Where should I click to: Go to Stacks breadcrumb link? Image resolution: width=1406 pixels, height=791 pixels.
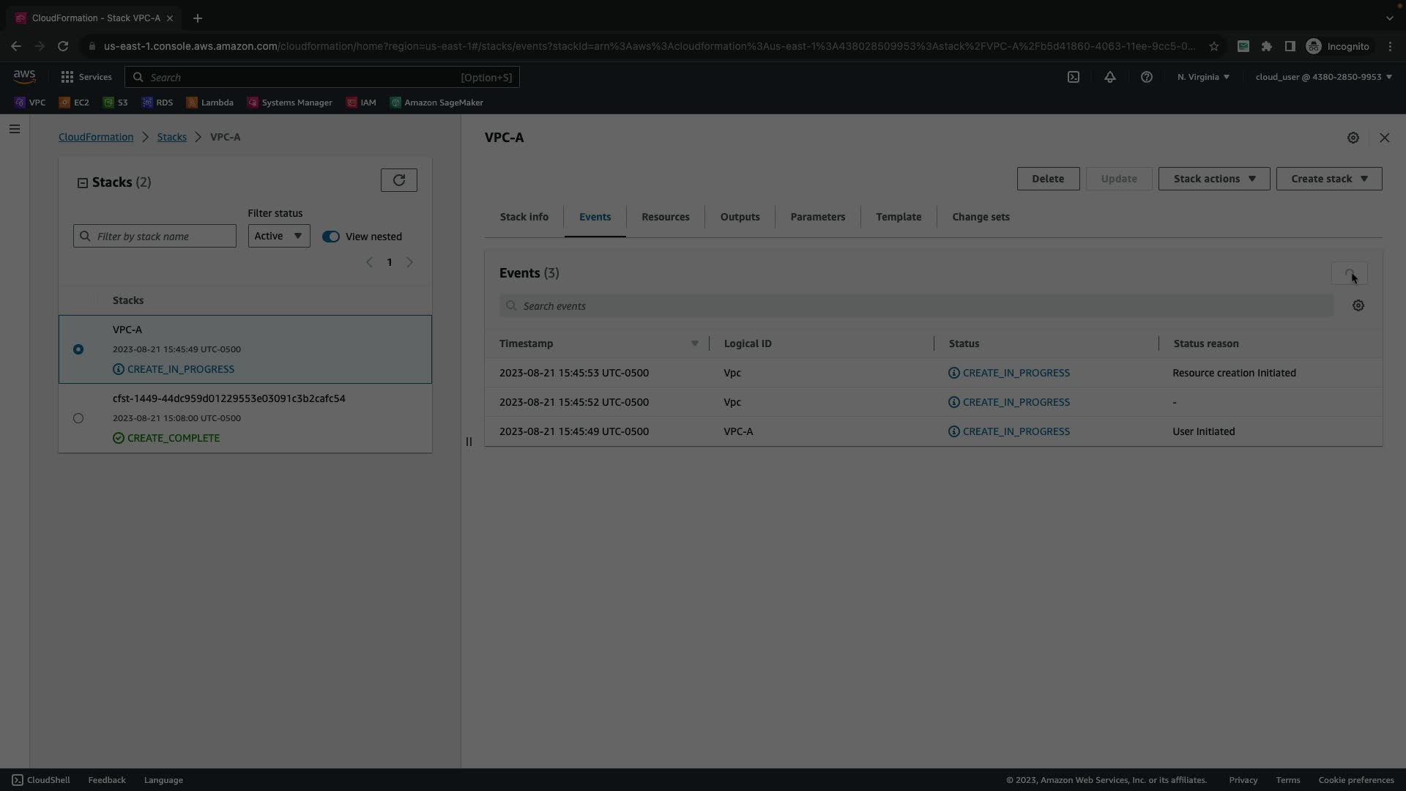click(x=171, y=137)
